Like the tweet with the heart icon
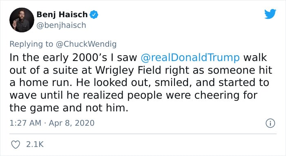The image size is (286, 156). tap(16, 145)
